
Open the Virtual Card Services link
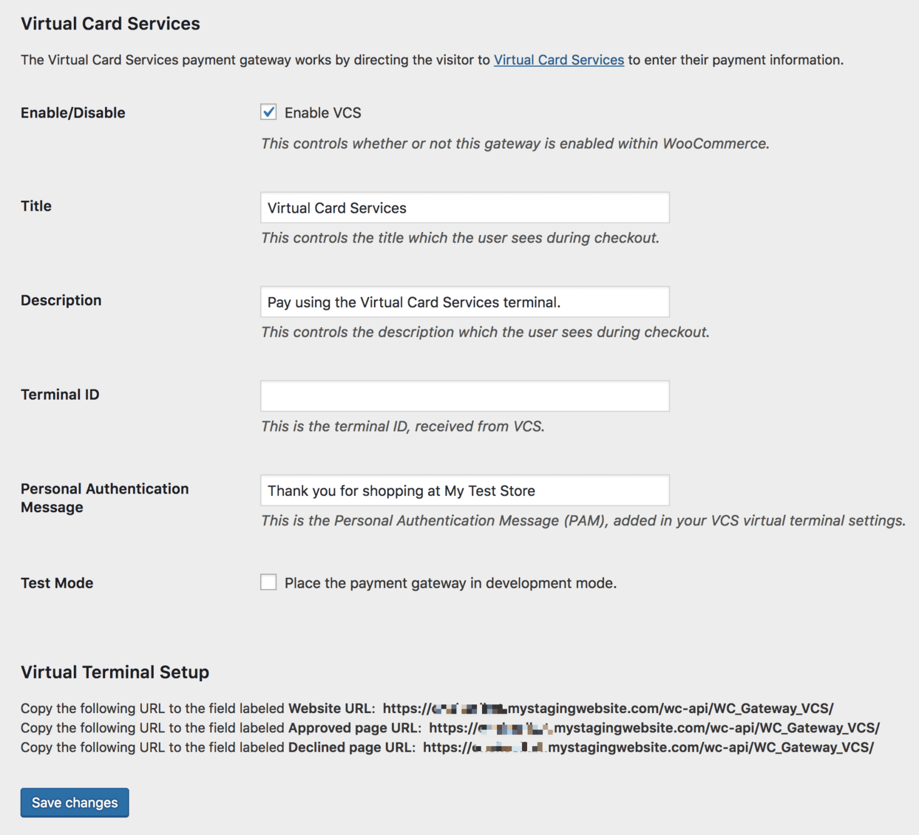tap(558, 60)
